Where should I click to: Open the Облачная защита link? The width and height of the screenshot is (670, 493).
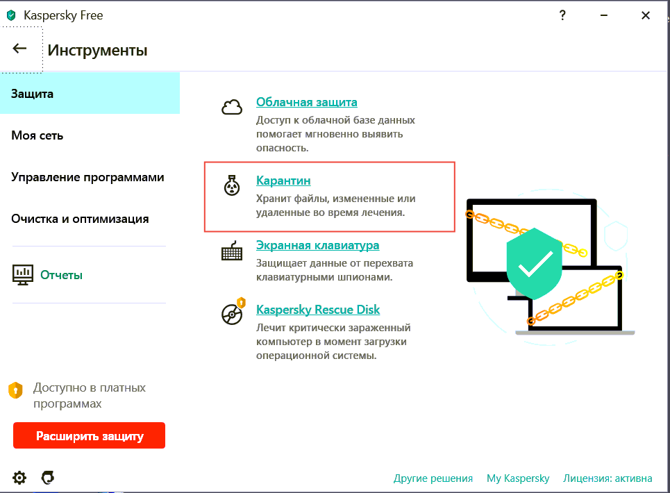307,102
